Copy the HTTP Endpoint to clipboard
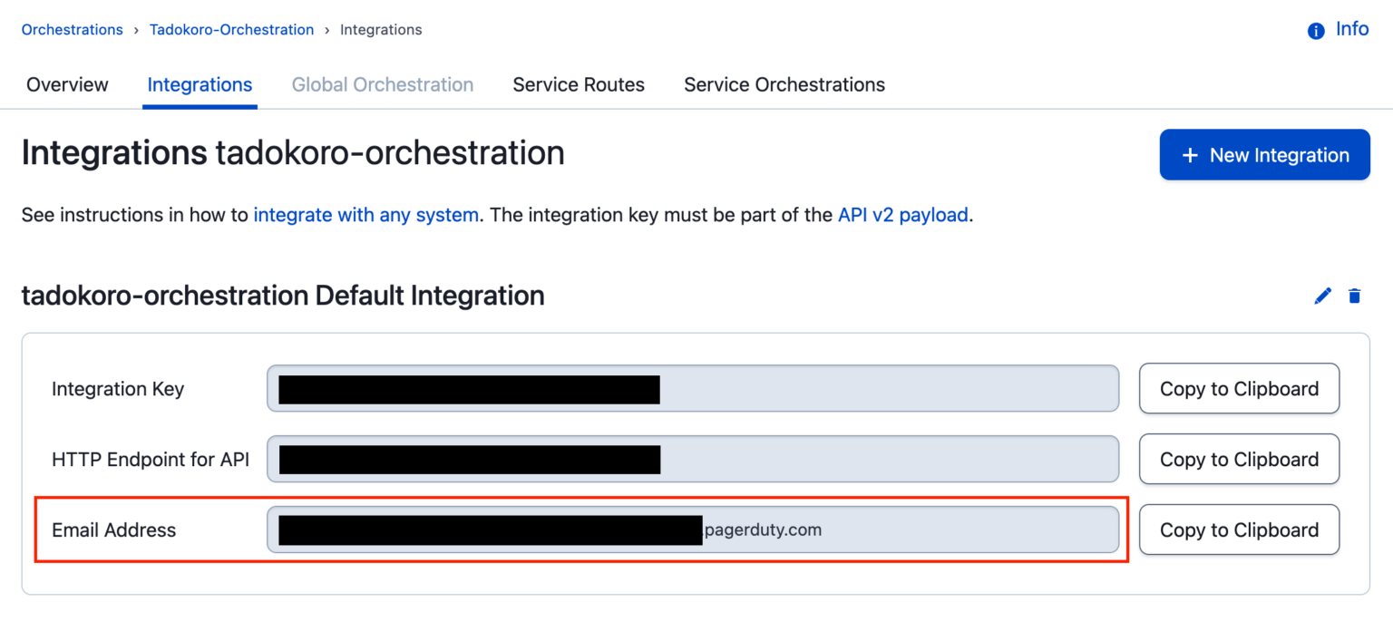1393x622 pixels. coord(1239,459)
